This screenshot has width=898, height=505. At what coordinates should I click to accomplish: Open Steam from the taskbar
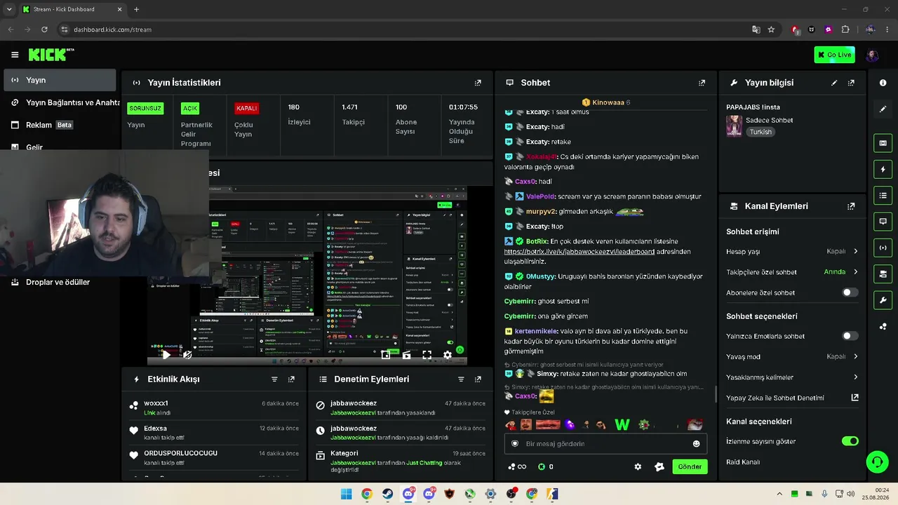387,494
